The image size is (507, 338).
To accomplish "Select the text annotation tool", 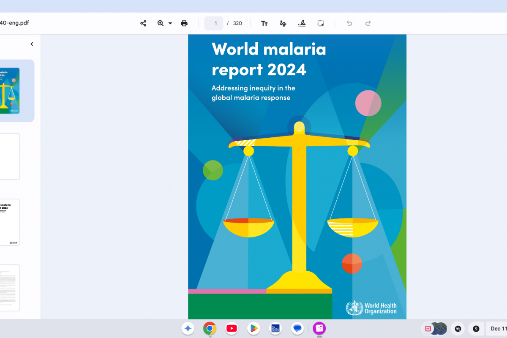I will [x=264, y=23].
